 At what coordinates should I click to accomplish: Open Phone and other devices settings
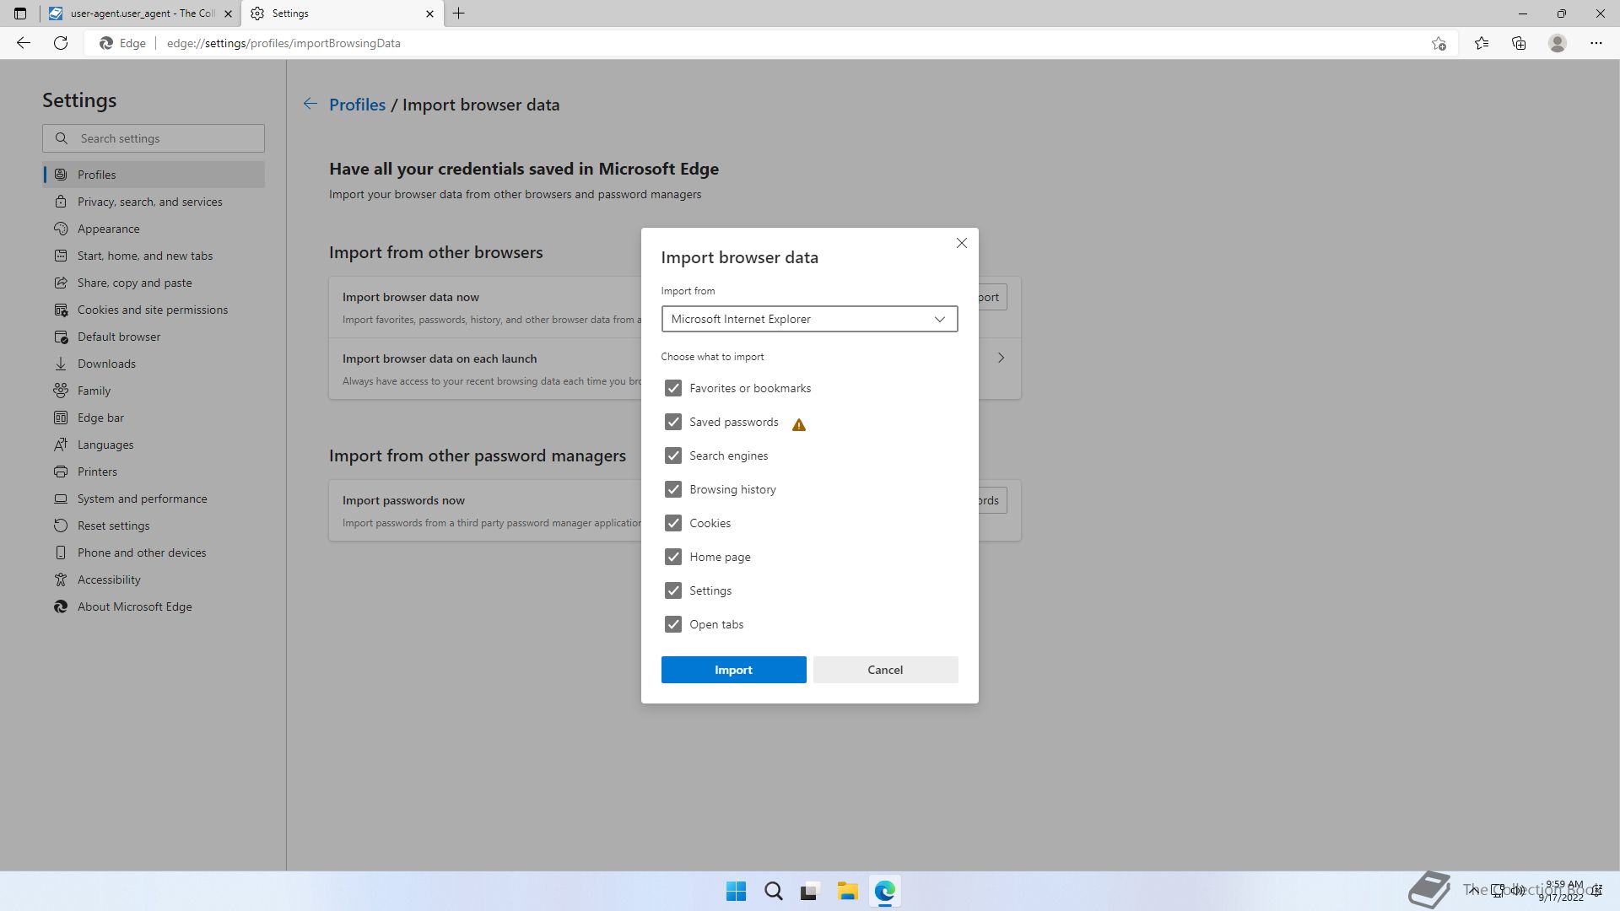point(154,553)
